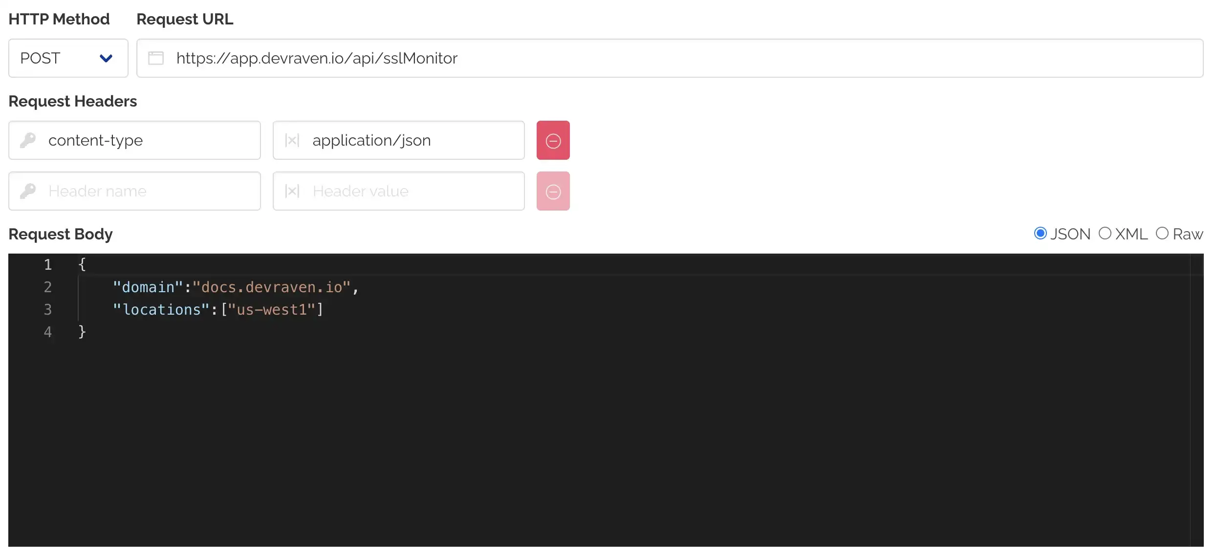Open the HTTP Method dropdown

[x=68, y=58]
